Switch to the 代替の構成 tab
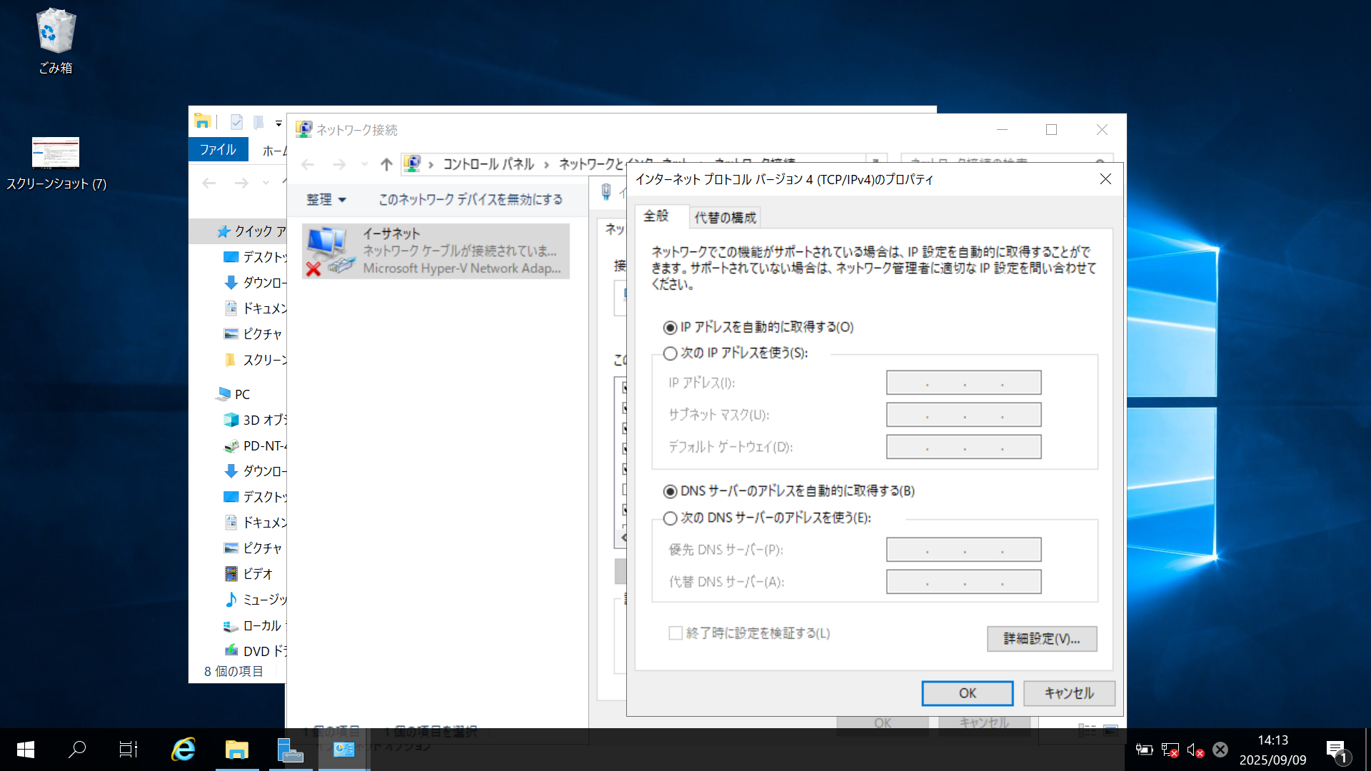Screen dimensions: 1371x771 coord(724,217)
